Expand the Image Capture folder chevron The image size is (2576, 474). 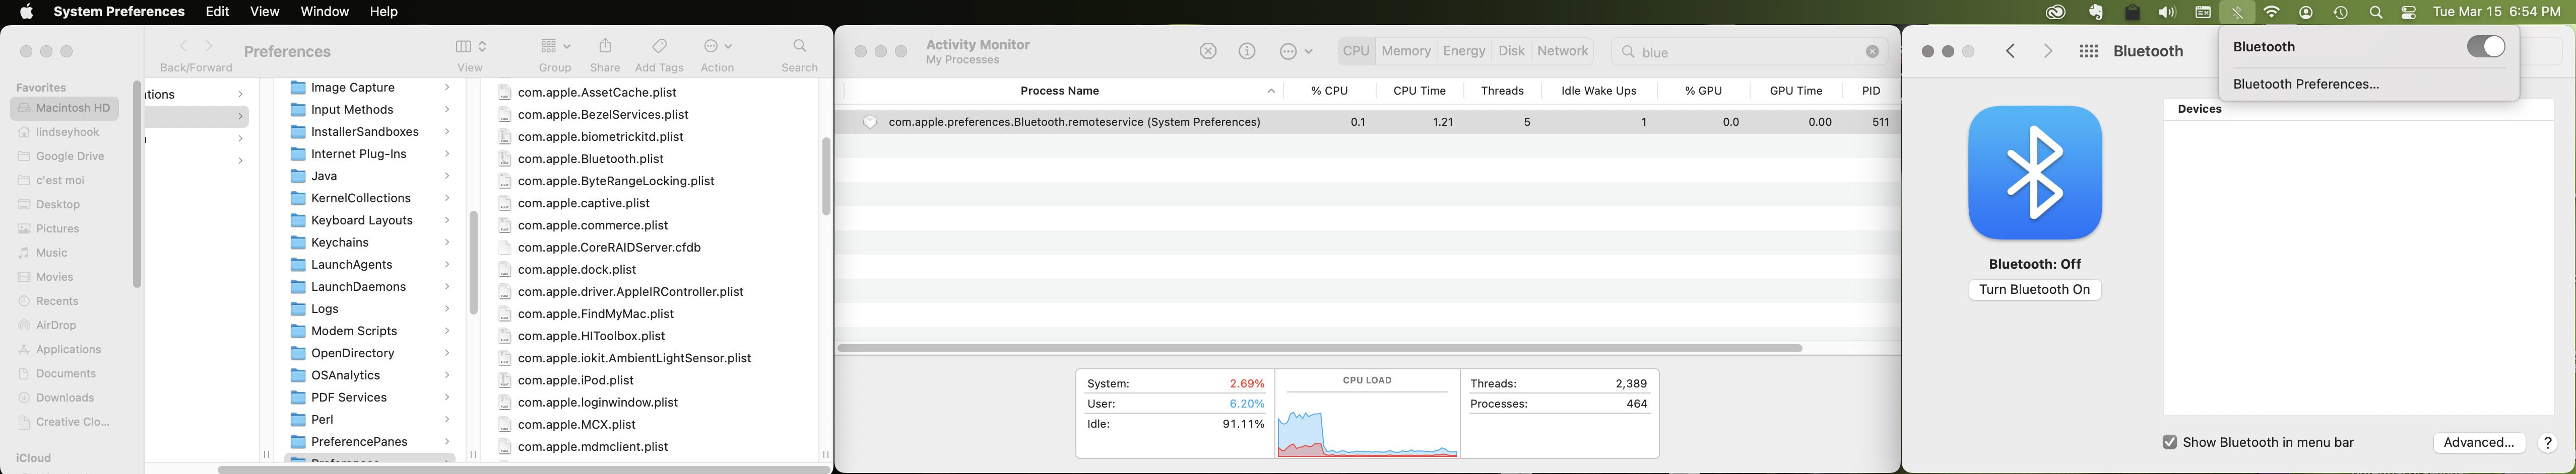tap(447, 88)
